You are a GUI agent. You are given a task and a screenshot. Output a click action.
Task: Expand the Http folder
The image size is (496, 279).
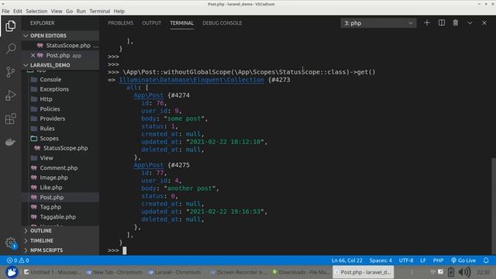click(46, 99)
